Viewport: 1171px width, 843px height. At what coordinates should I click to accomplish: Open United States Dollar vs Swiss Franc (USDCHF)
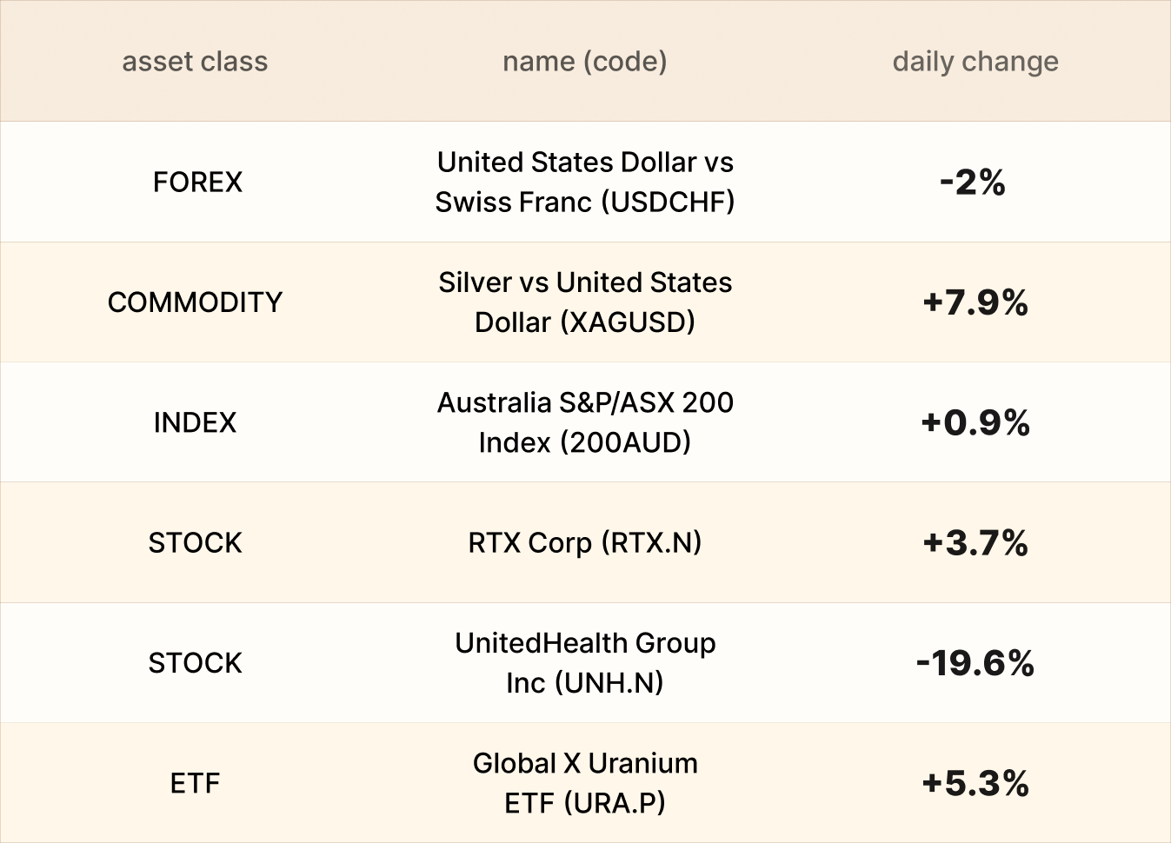coord(584,183)
